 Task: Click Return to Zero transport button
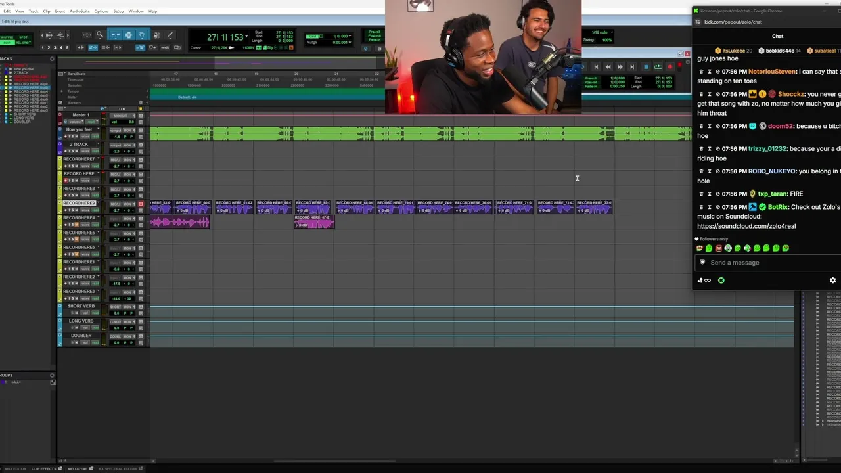tap(596, 67)
